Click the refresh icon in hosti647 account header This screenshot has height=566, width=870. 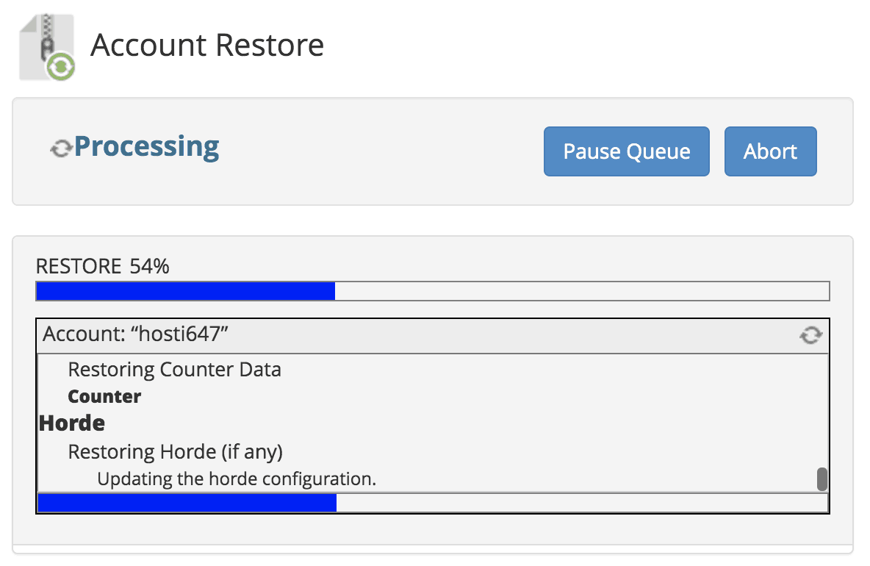coord(810,336)
